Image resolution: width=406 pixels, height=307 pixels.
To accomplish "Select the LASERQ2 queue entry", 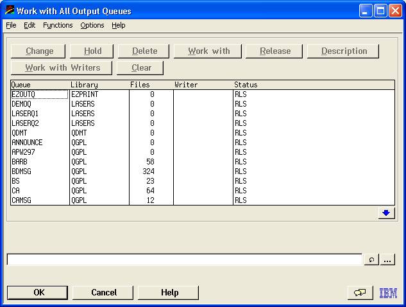I will tap(25, 123).
